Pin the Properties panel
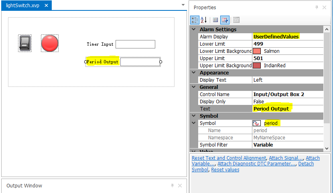The image size is (333, 193). (x=317, y=8)
